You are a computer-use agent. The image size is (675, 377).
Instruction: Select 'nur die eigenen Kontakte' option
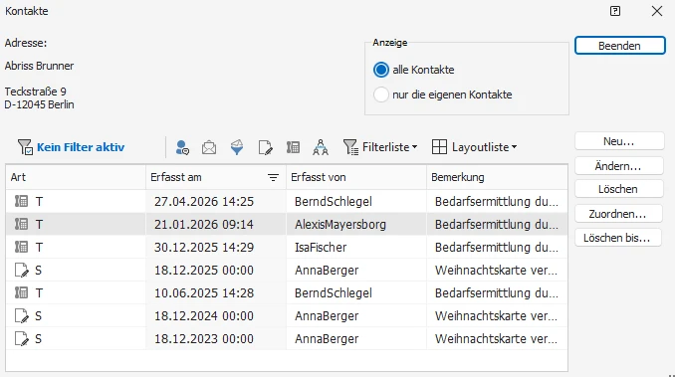381,94
